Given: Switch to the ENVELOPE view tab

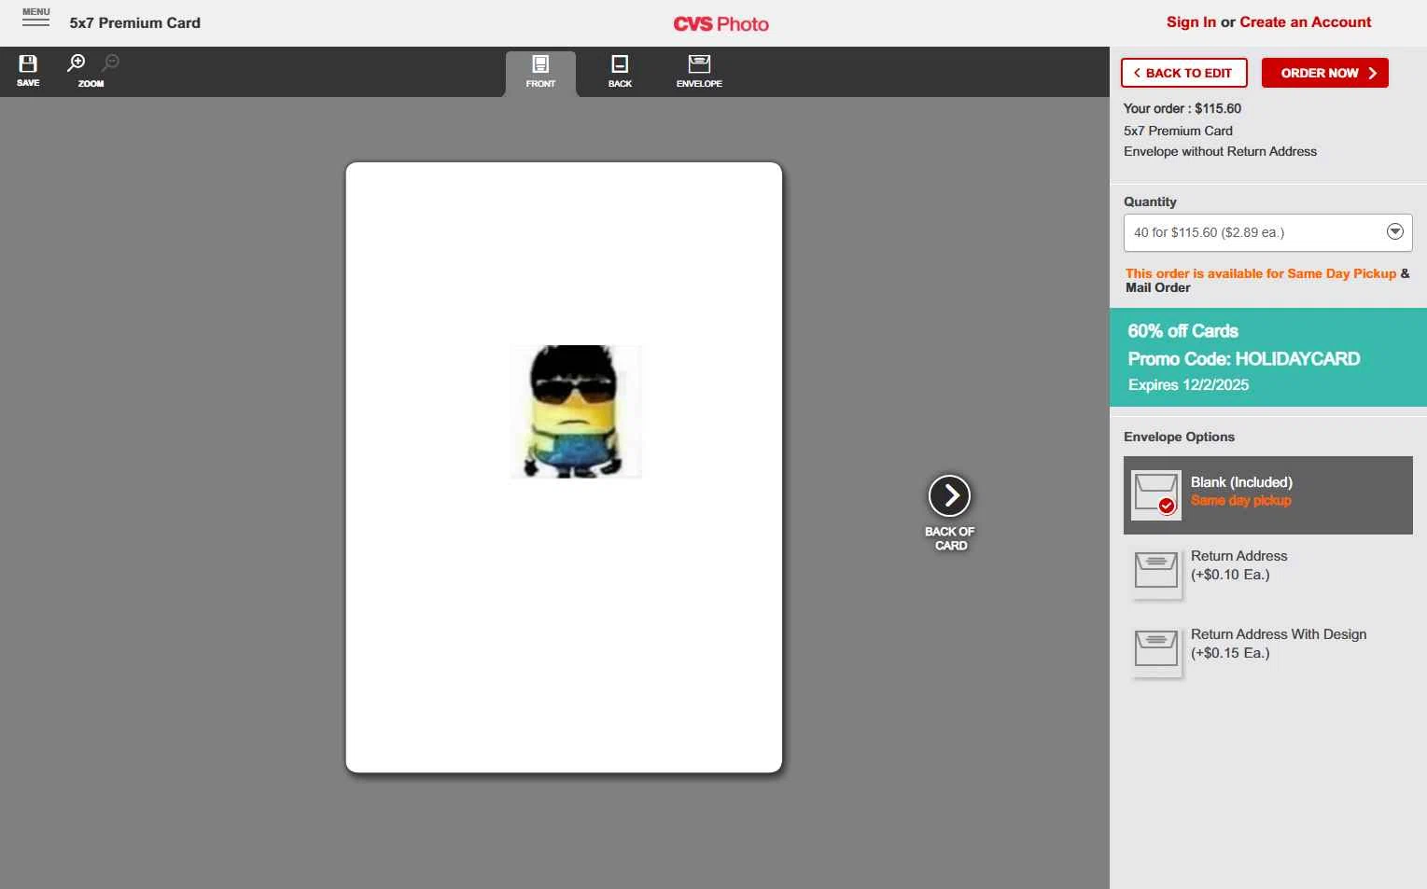Looking at the screenshot, I should pos(699,73).
